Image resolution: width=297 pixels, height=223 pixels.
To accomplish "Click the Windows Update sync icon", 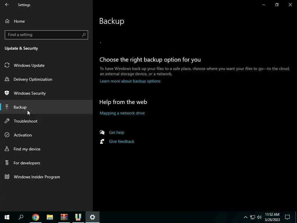I will click(7, 65).
